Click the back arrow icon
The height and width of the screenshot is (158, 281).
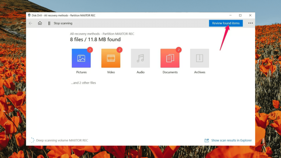(30, 23)
